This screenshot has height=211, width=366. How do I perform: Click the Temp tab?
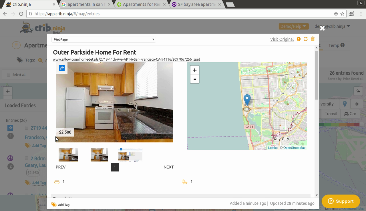point(336,45)
